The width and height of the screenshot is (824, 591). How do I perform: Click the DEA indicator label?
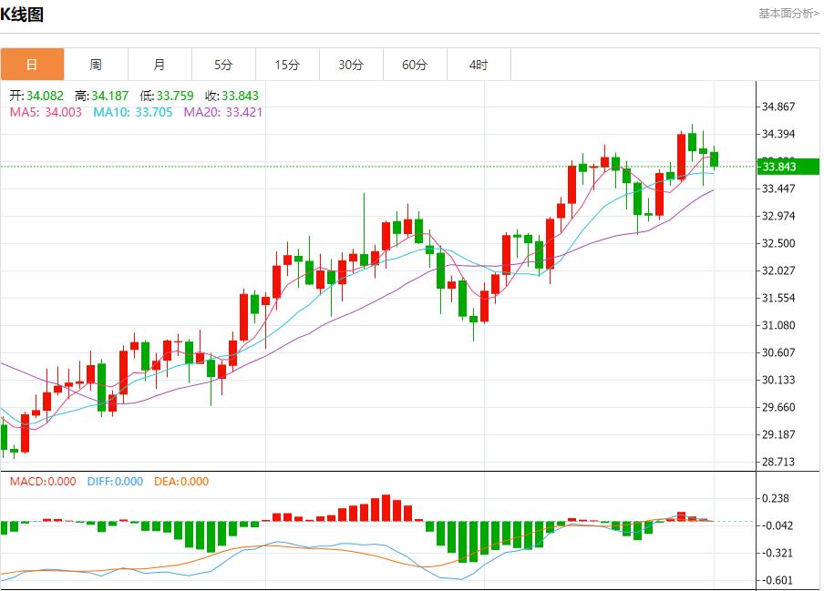pos(180,482)
